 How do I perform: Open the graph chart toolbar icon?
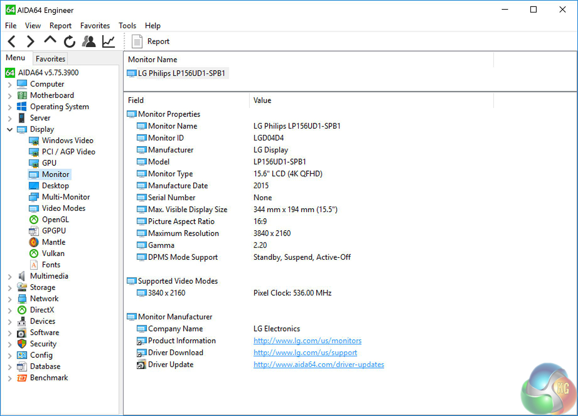click(x=109, y=42)
